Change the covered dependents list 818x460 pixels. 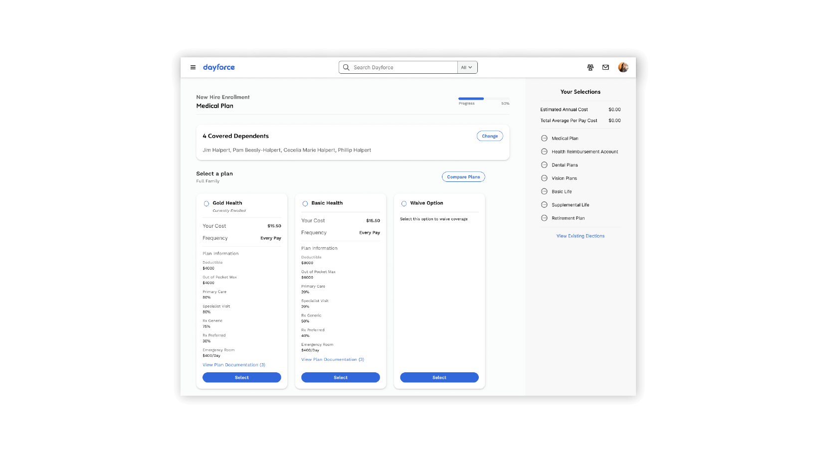[x=489, y=136]
